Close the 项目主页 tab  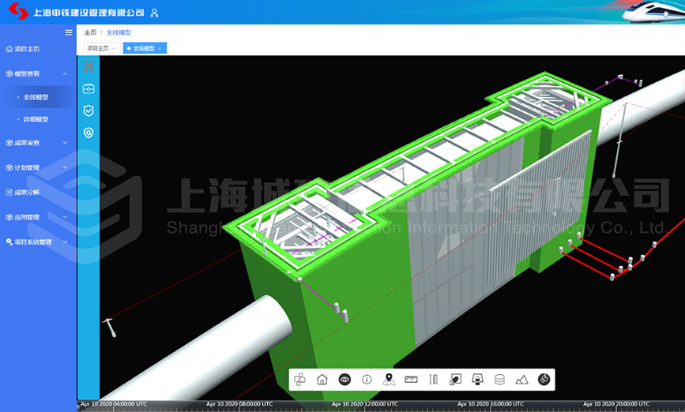click(x=114, y=48)
